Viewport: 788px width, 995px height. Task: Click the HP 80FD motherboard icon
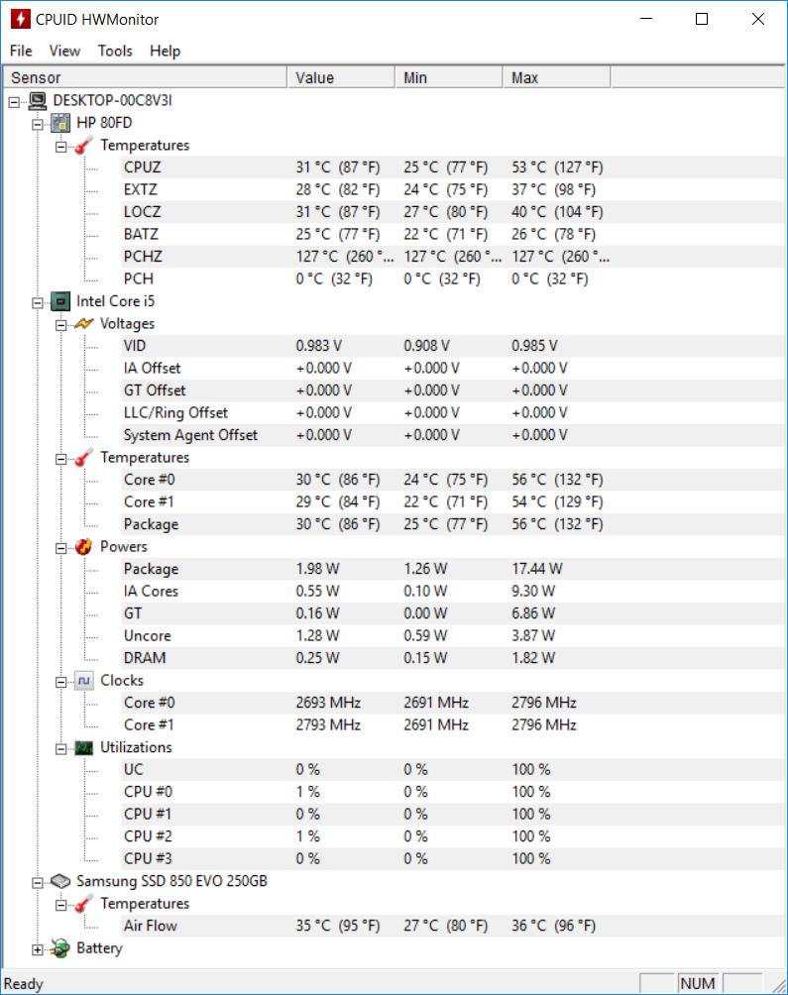60,123
